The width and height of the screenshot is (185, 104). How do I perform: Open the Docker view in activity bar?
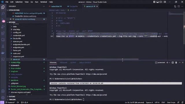pyautogui.click(x=3, y=53)
